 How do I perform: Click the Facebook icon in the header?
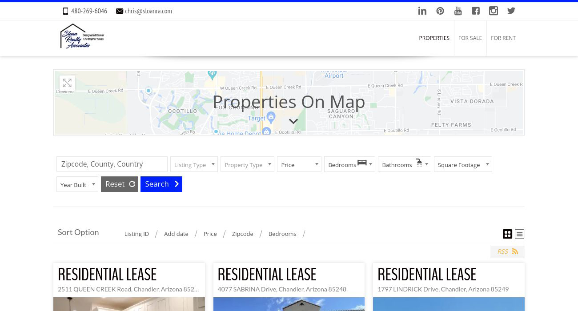pyautogui.click(x=476, y=11)
